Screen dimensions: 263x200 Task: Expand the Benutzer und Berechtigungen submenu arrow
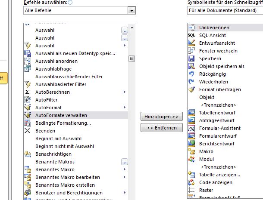[x=125, y=192]
